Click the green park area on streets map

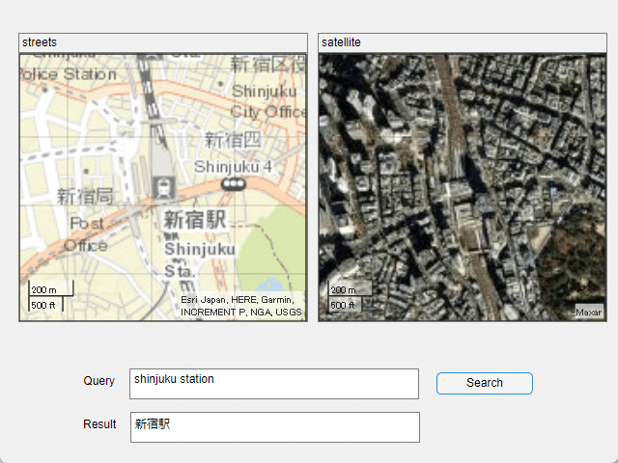click(272, 246)
